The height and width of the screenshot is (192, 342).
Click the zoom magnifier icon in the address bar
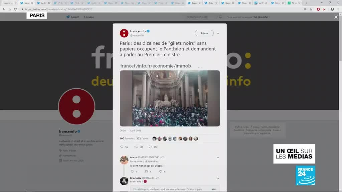pyautogui.click(x=305, y=9)
